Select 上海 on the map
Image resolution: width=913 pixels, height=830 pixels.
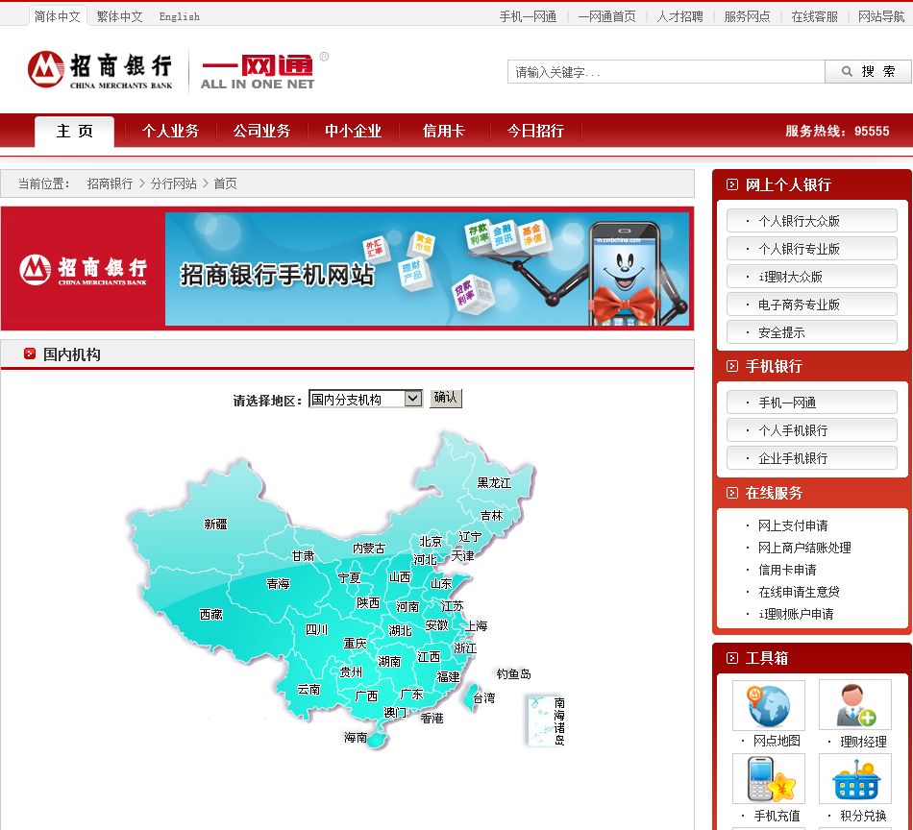click(477, 626)
